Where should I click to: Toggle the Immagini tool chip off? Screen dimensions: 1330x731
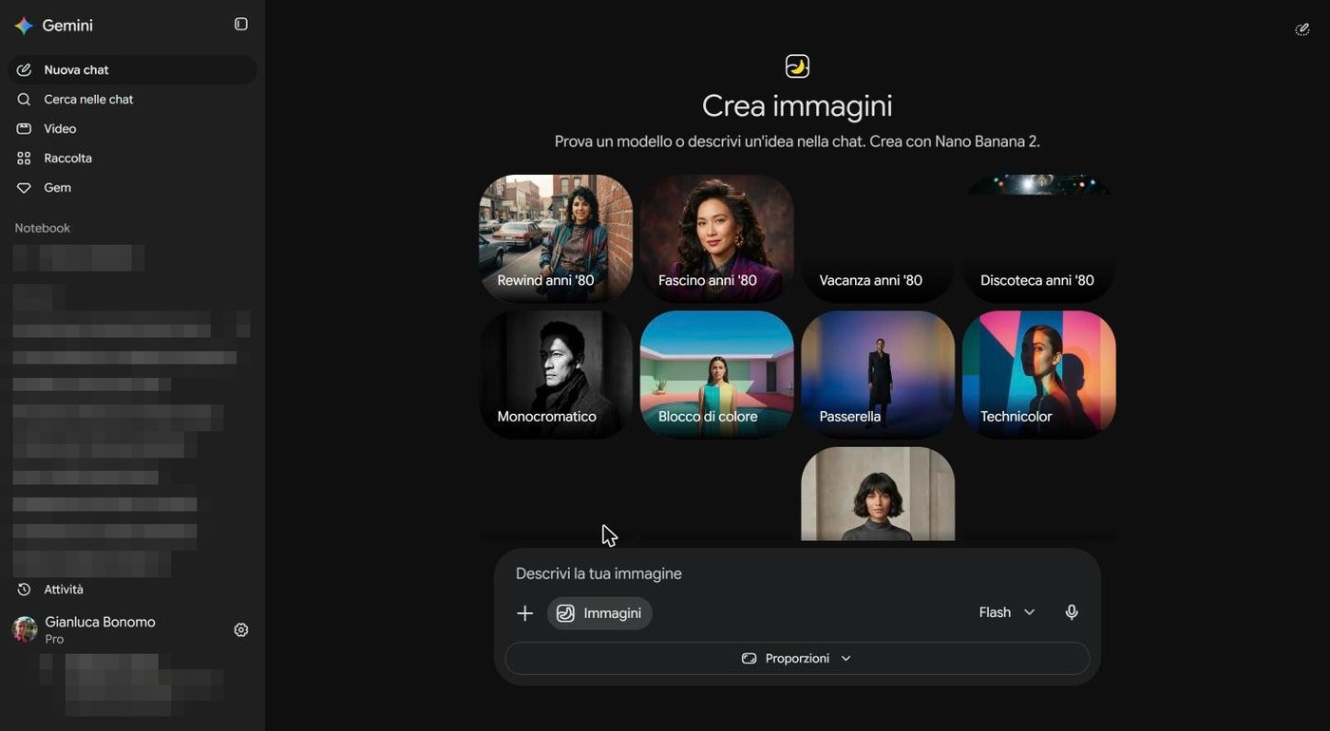[x=599, y=613]
